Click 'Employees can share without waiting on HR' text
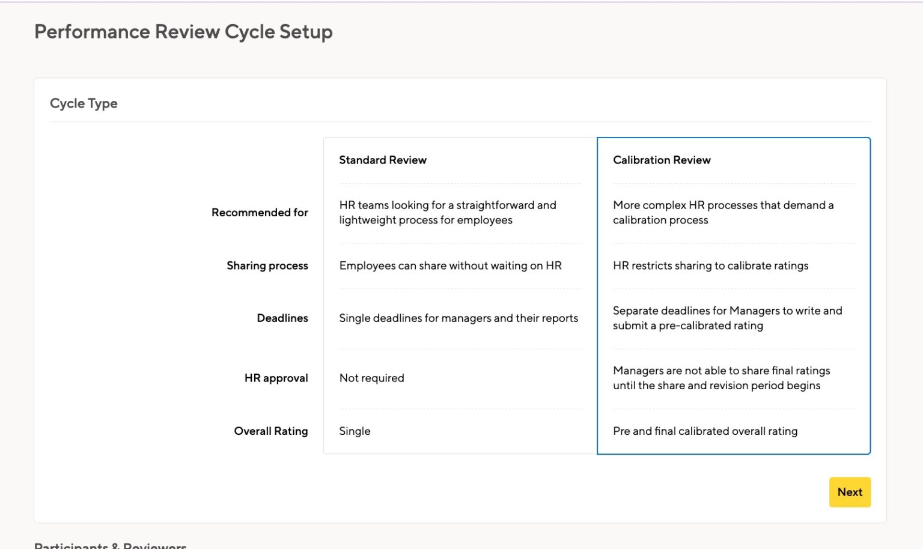This screenshot has width=923, height=549. click(450, 265)
